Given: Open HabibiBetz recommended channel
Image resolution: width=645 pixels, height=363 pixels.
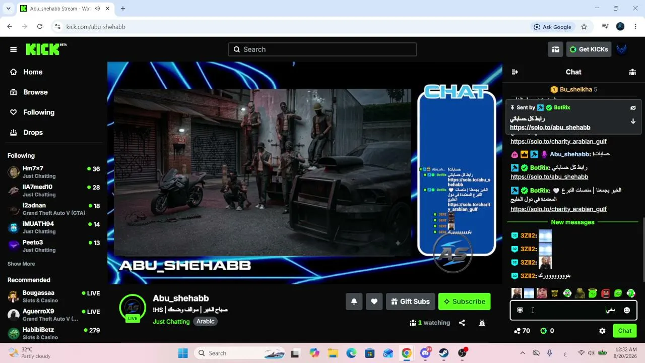Looking at the screenshot, I should click(x=53, y=333).
